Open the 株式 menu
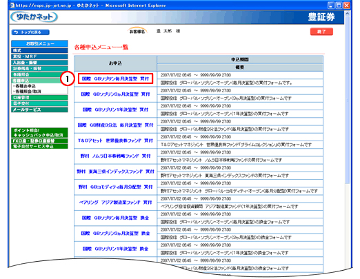360x279 pixels. pos(39,50)
